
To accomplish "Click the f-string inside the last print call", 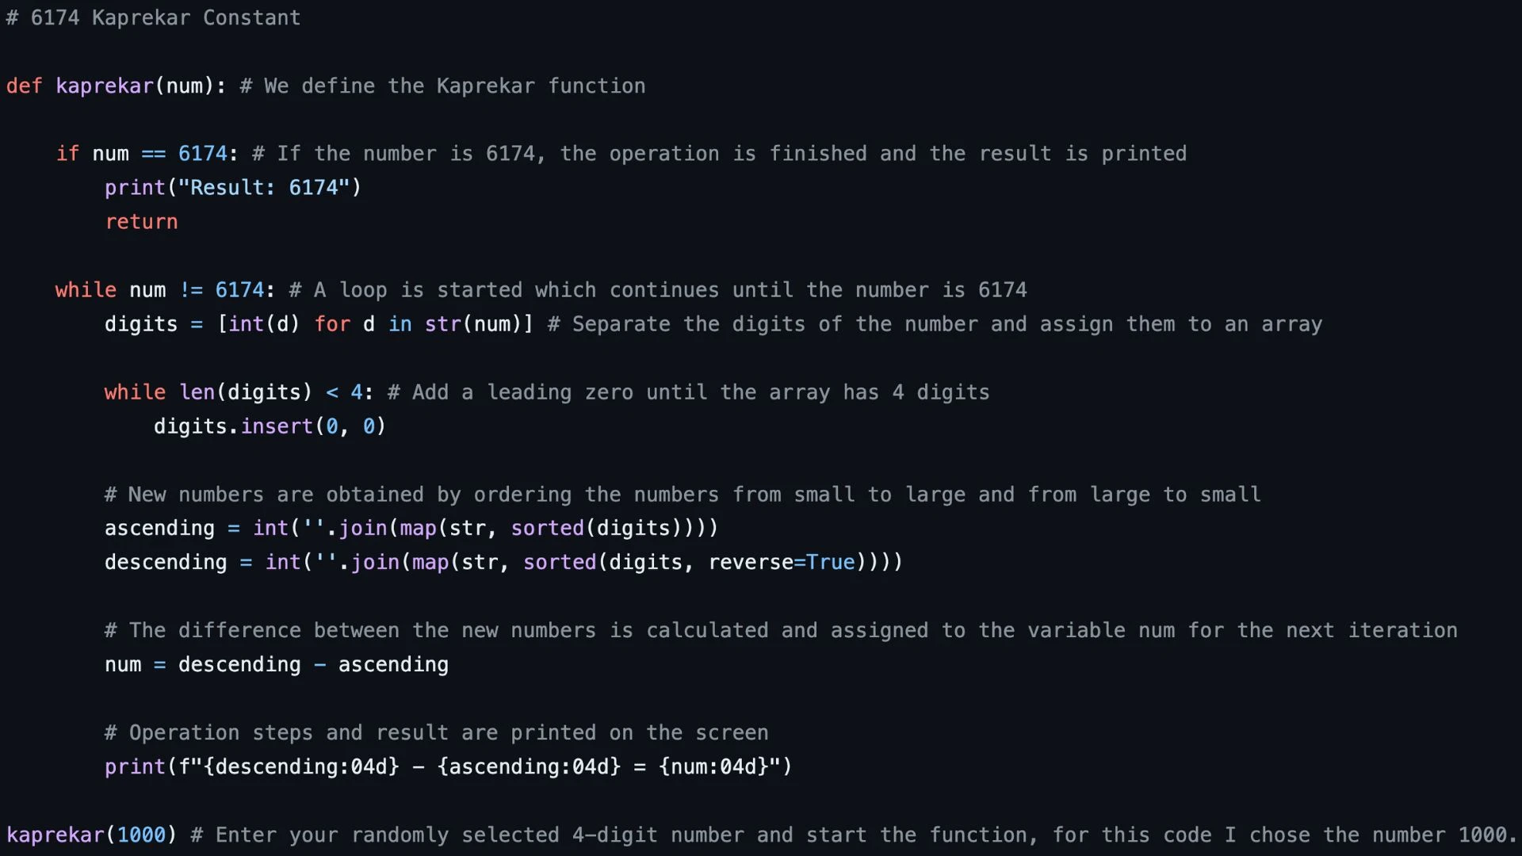I will click(x=480, y=767).
